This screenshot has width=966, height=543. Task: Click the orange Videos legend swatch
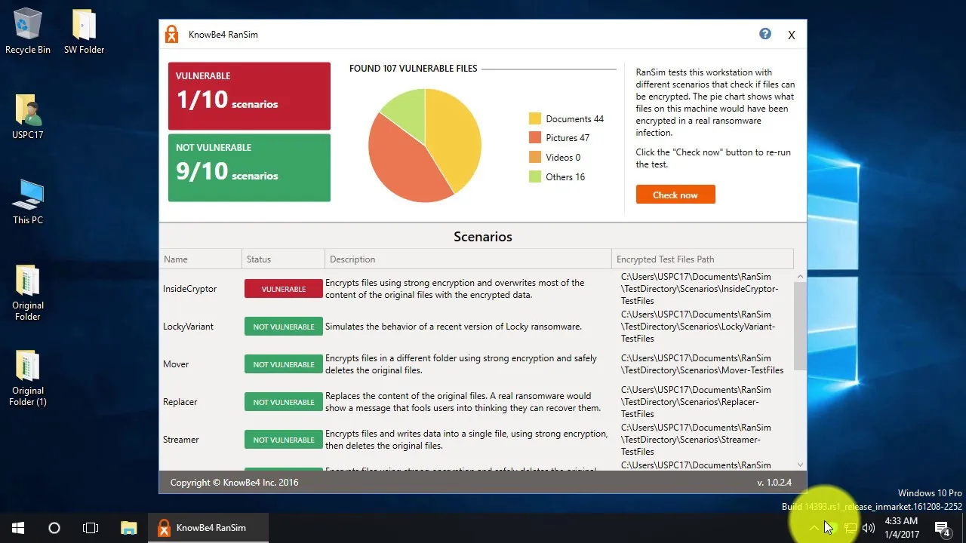535,158
